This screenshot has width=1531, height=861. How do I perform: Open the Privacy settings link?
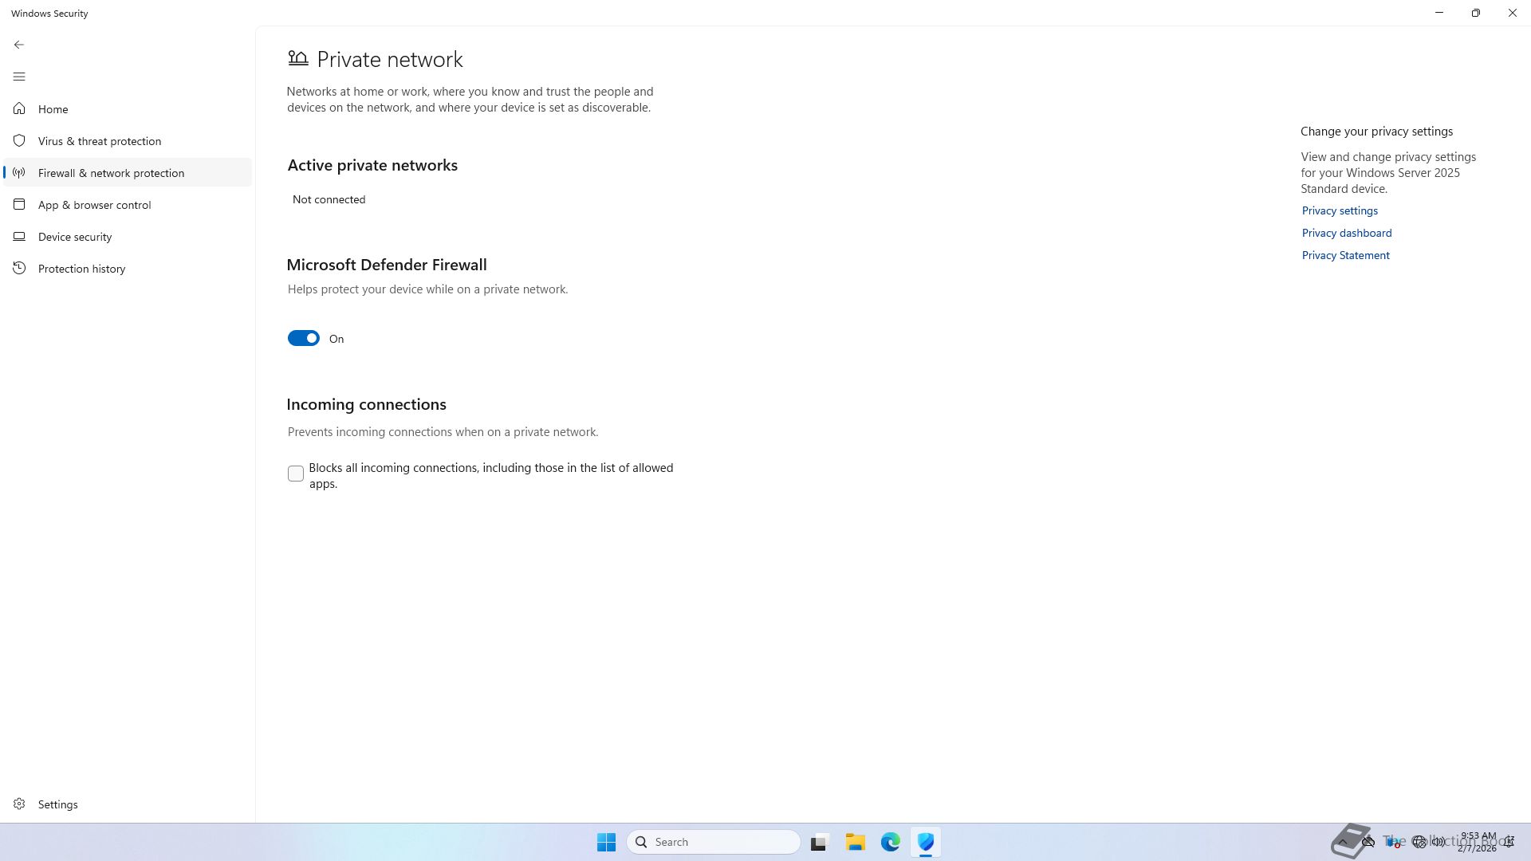click(1340, 210)
